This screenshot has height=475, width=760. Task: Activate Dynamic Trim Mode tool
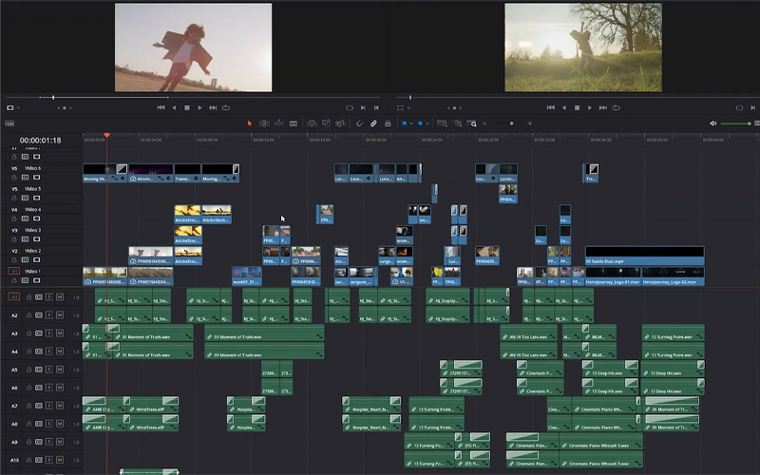pyautogui.click(x=279, y=123)
